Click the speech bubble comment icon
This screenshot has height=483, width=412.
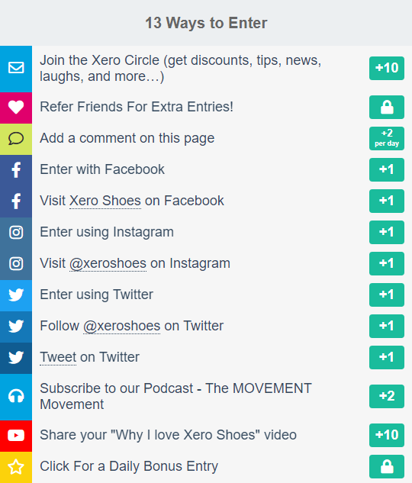coord(16,139)
